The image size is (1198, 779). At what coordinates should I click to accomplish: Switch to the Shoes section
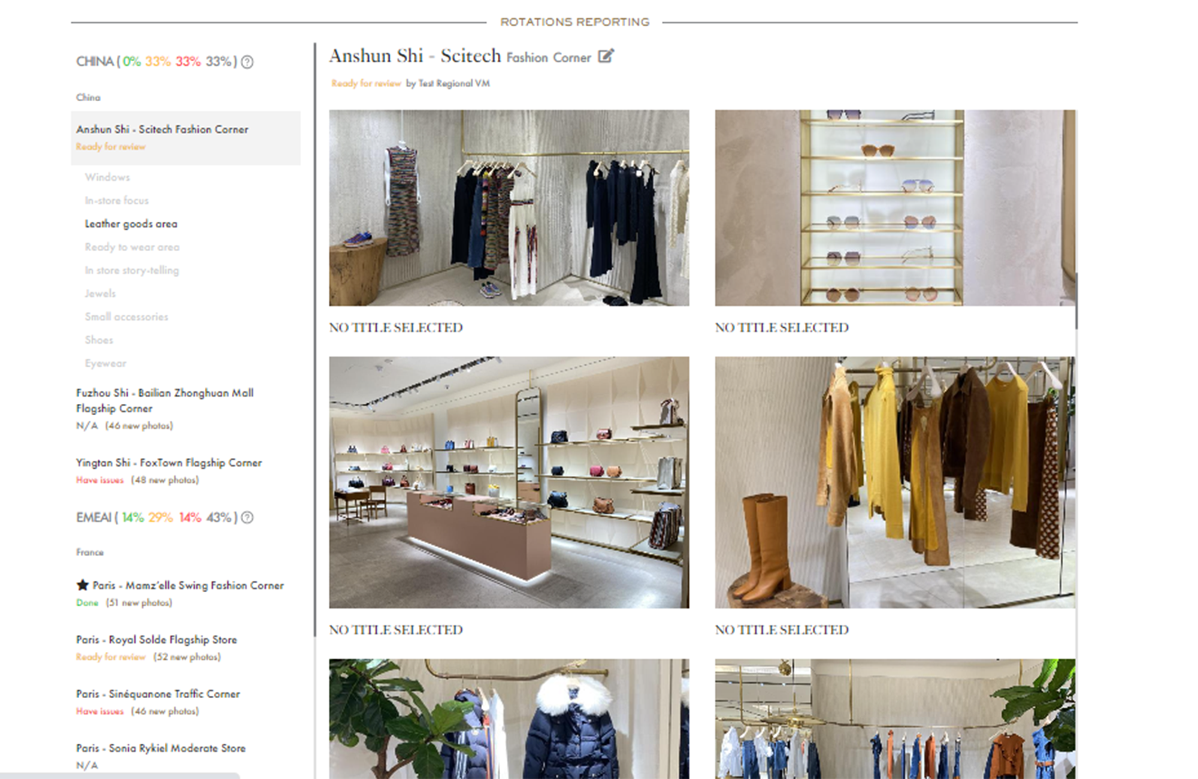[99, 340]
